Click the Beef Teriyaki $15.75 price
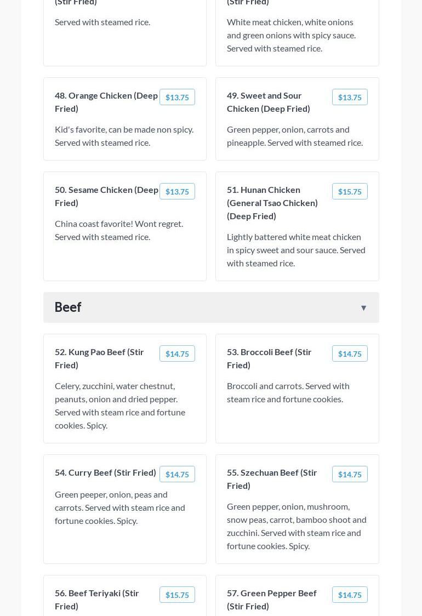This screenshot has height=616, width=422. coord(177,595)
